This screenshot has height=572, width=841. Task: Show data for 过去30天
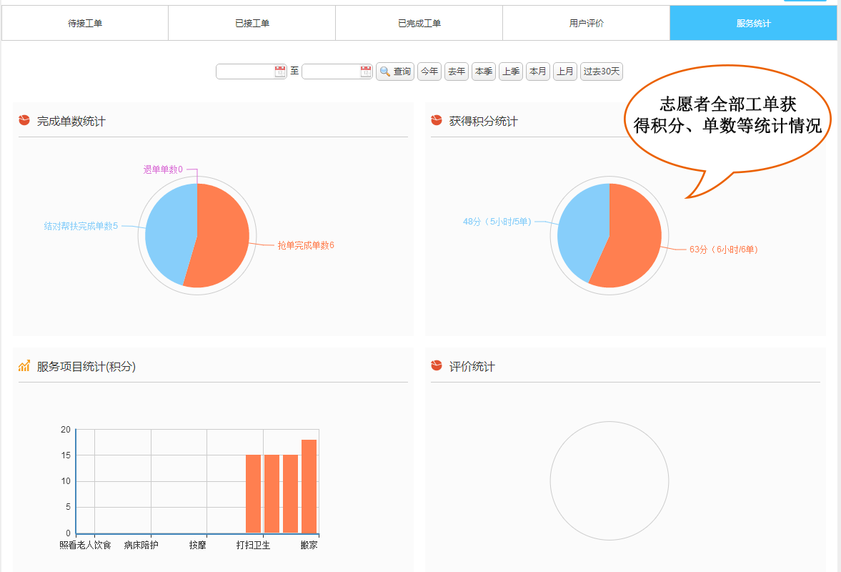[602, 71]
